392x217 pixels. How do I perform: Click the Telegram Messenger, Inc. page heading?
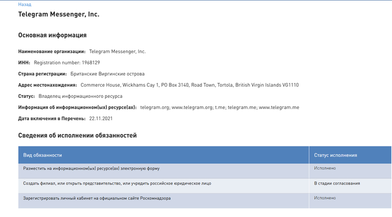pyautogui.click(x=58, y=14)
